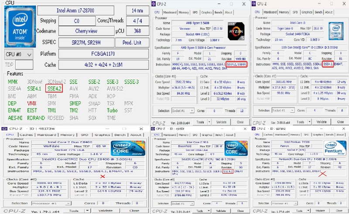Screen dimensions: 349x214
Task: Click the Intel Core 2 Duo logo
Action: point(128,148)
